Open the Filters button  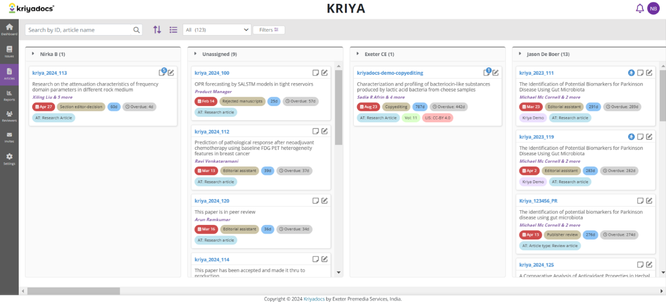point(269,30)
